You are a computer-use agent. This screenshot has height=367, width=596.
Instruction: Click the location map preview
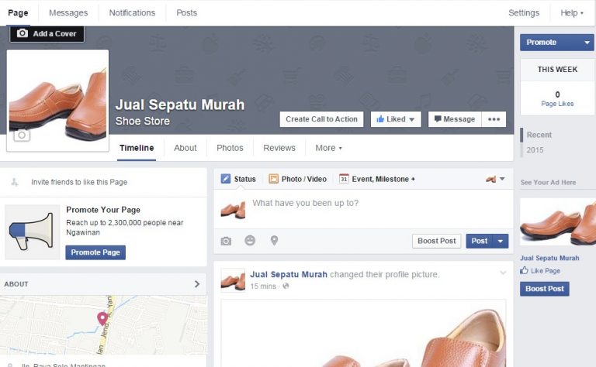click(103, 325)
